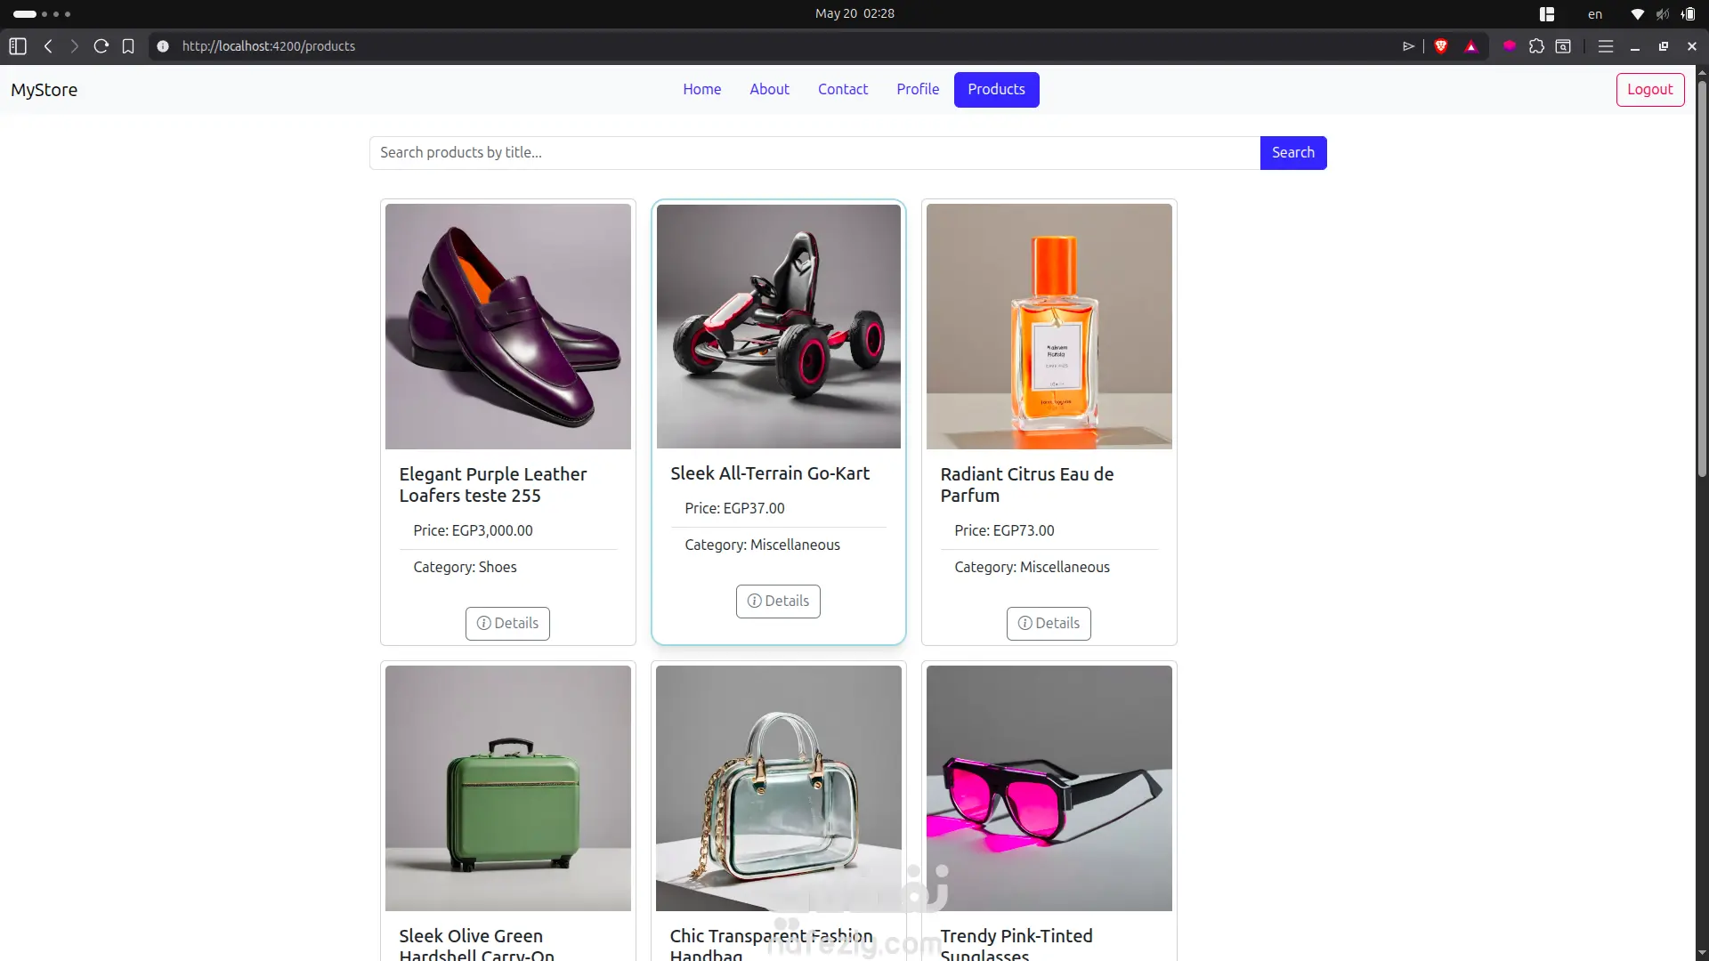Focus the Search products by title field
Image resolution: width=1709 pixels, height=961 pixels.
pyautogui.click(x=814, y=153)
